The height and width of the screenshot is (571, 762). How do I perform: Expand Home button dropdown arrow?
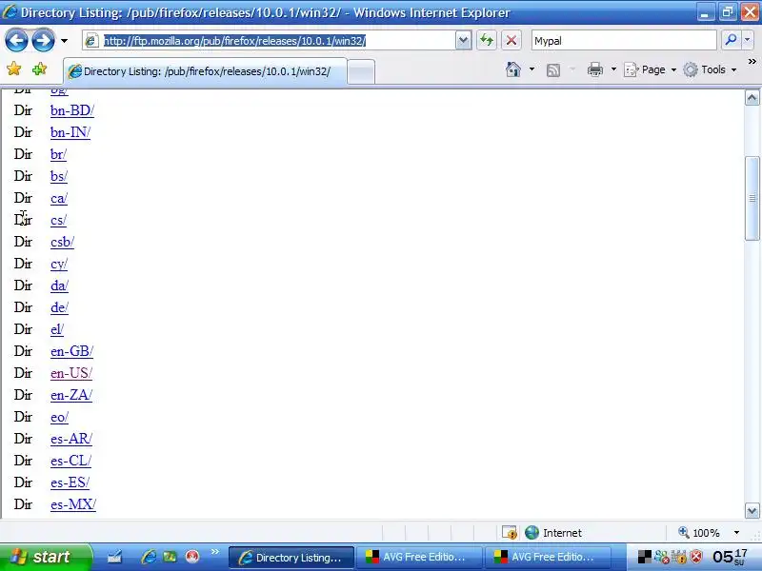tap(531, 69)
